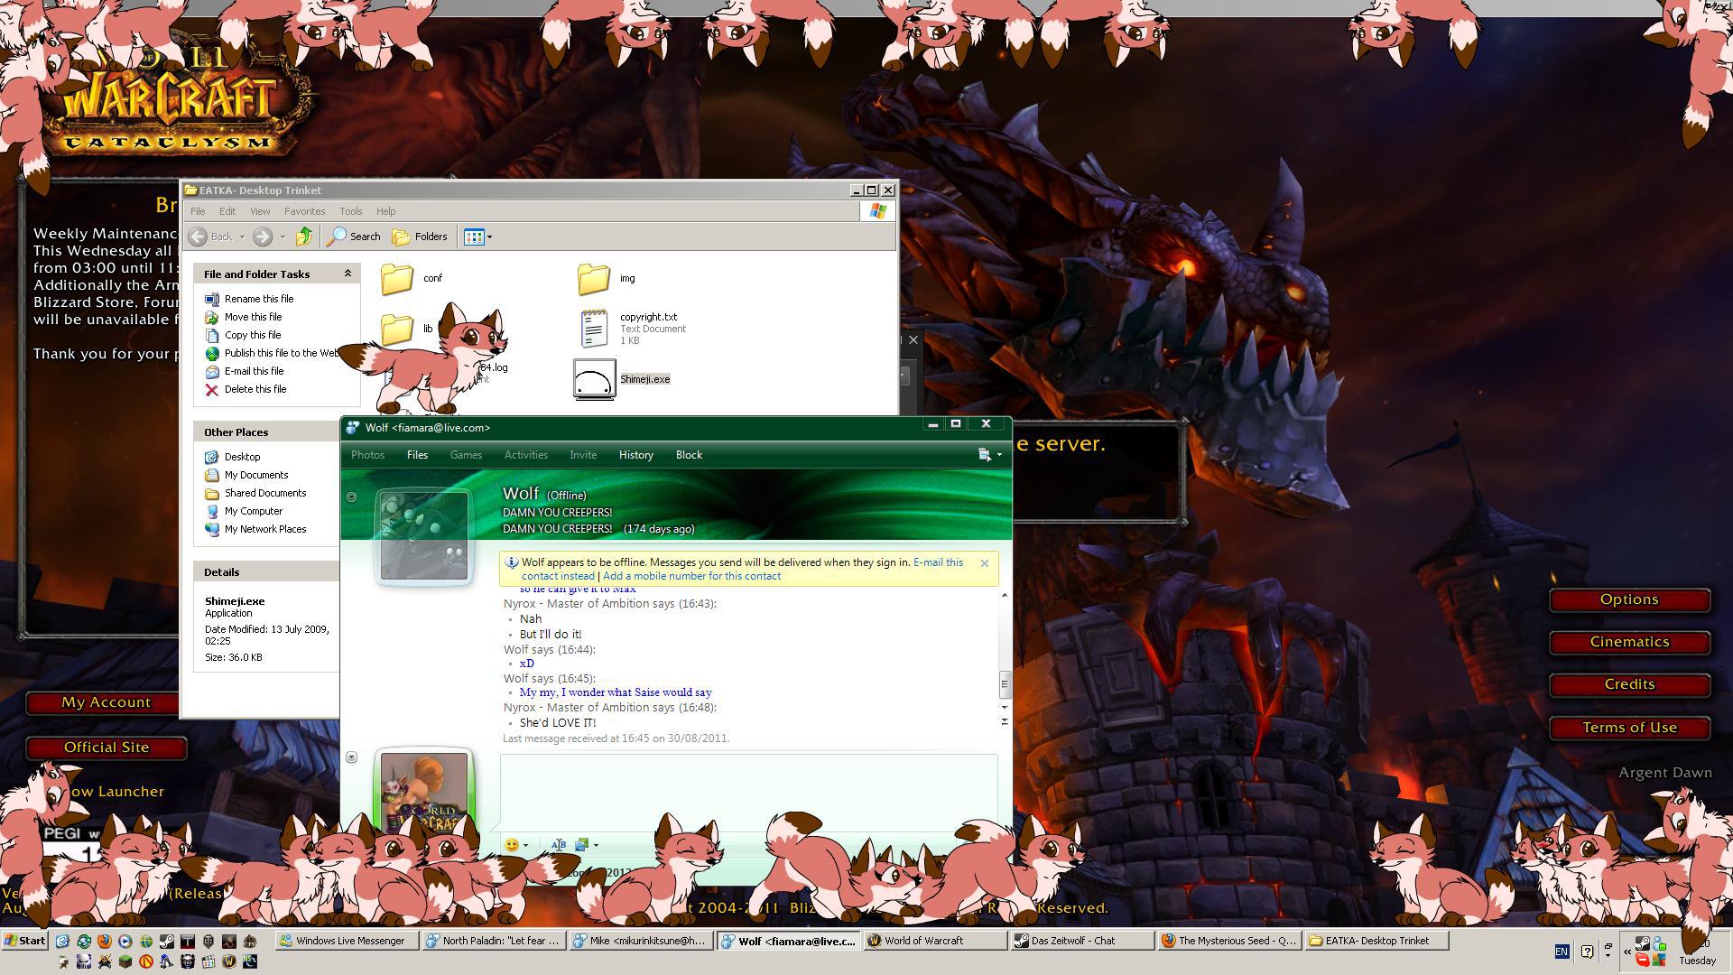Click the Windows Start button
The height and width of the screenshot is (975, 1733).
pos(25,941)
